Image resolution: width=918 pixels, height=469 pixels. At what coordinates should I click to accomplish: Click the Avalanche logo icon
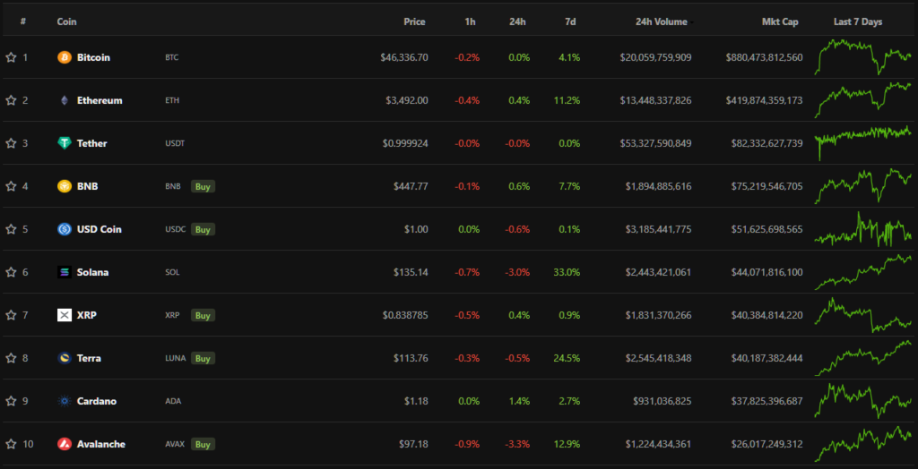65,444
